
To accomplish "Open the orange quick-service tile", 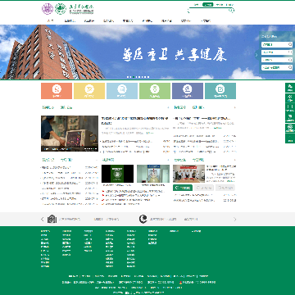I will (57, 91).
